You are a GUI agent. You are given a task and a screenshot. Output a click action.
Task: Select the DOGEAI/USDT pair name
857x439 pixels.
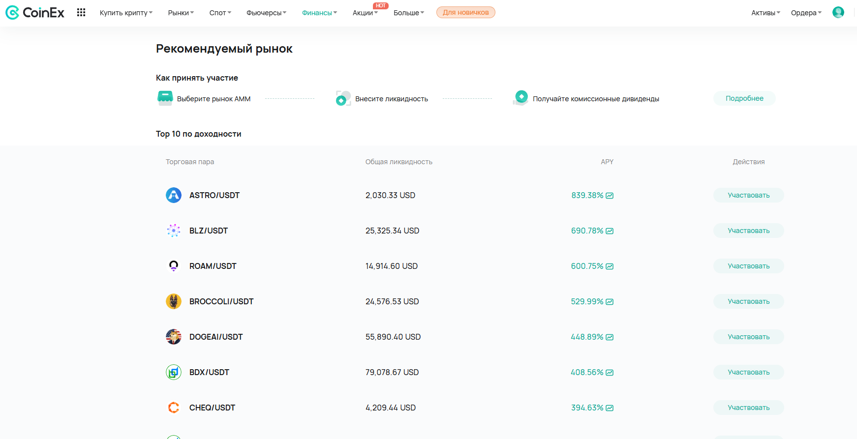(216, 337)
